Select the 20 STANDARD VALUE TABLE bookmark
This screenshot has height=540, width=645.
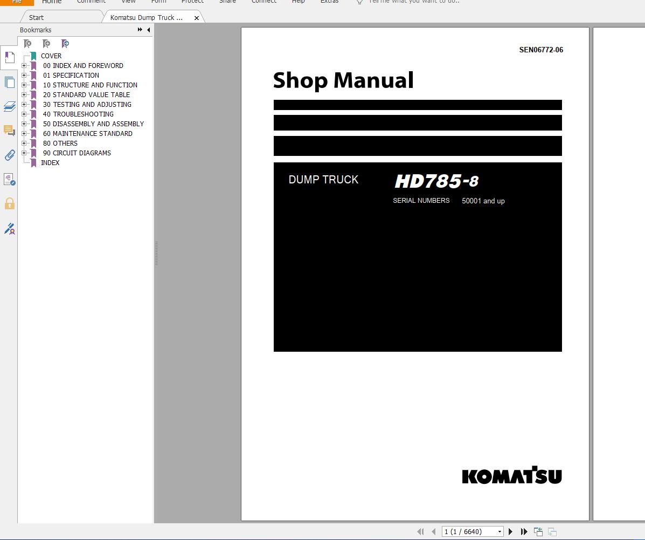86,95
